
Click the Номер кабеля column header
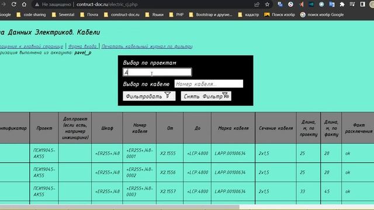(x=140, y=128)
